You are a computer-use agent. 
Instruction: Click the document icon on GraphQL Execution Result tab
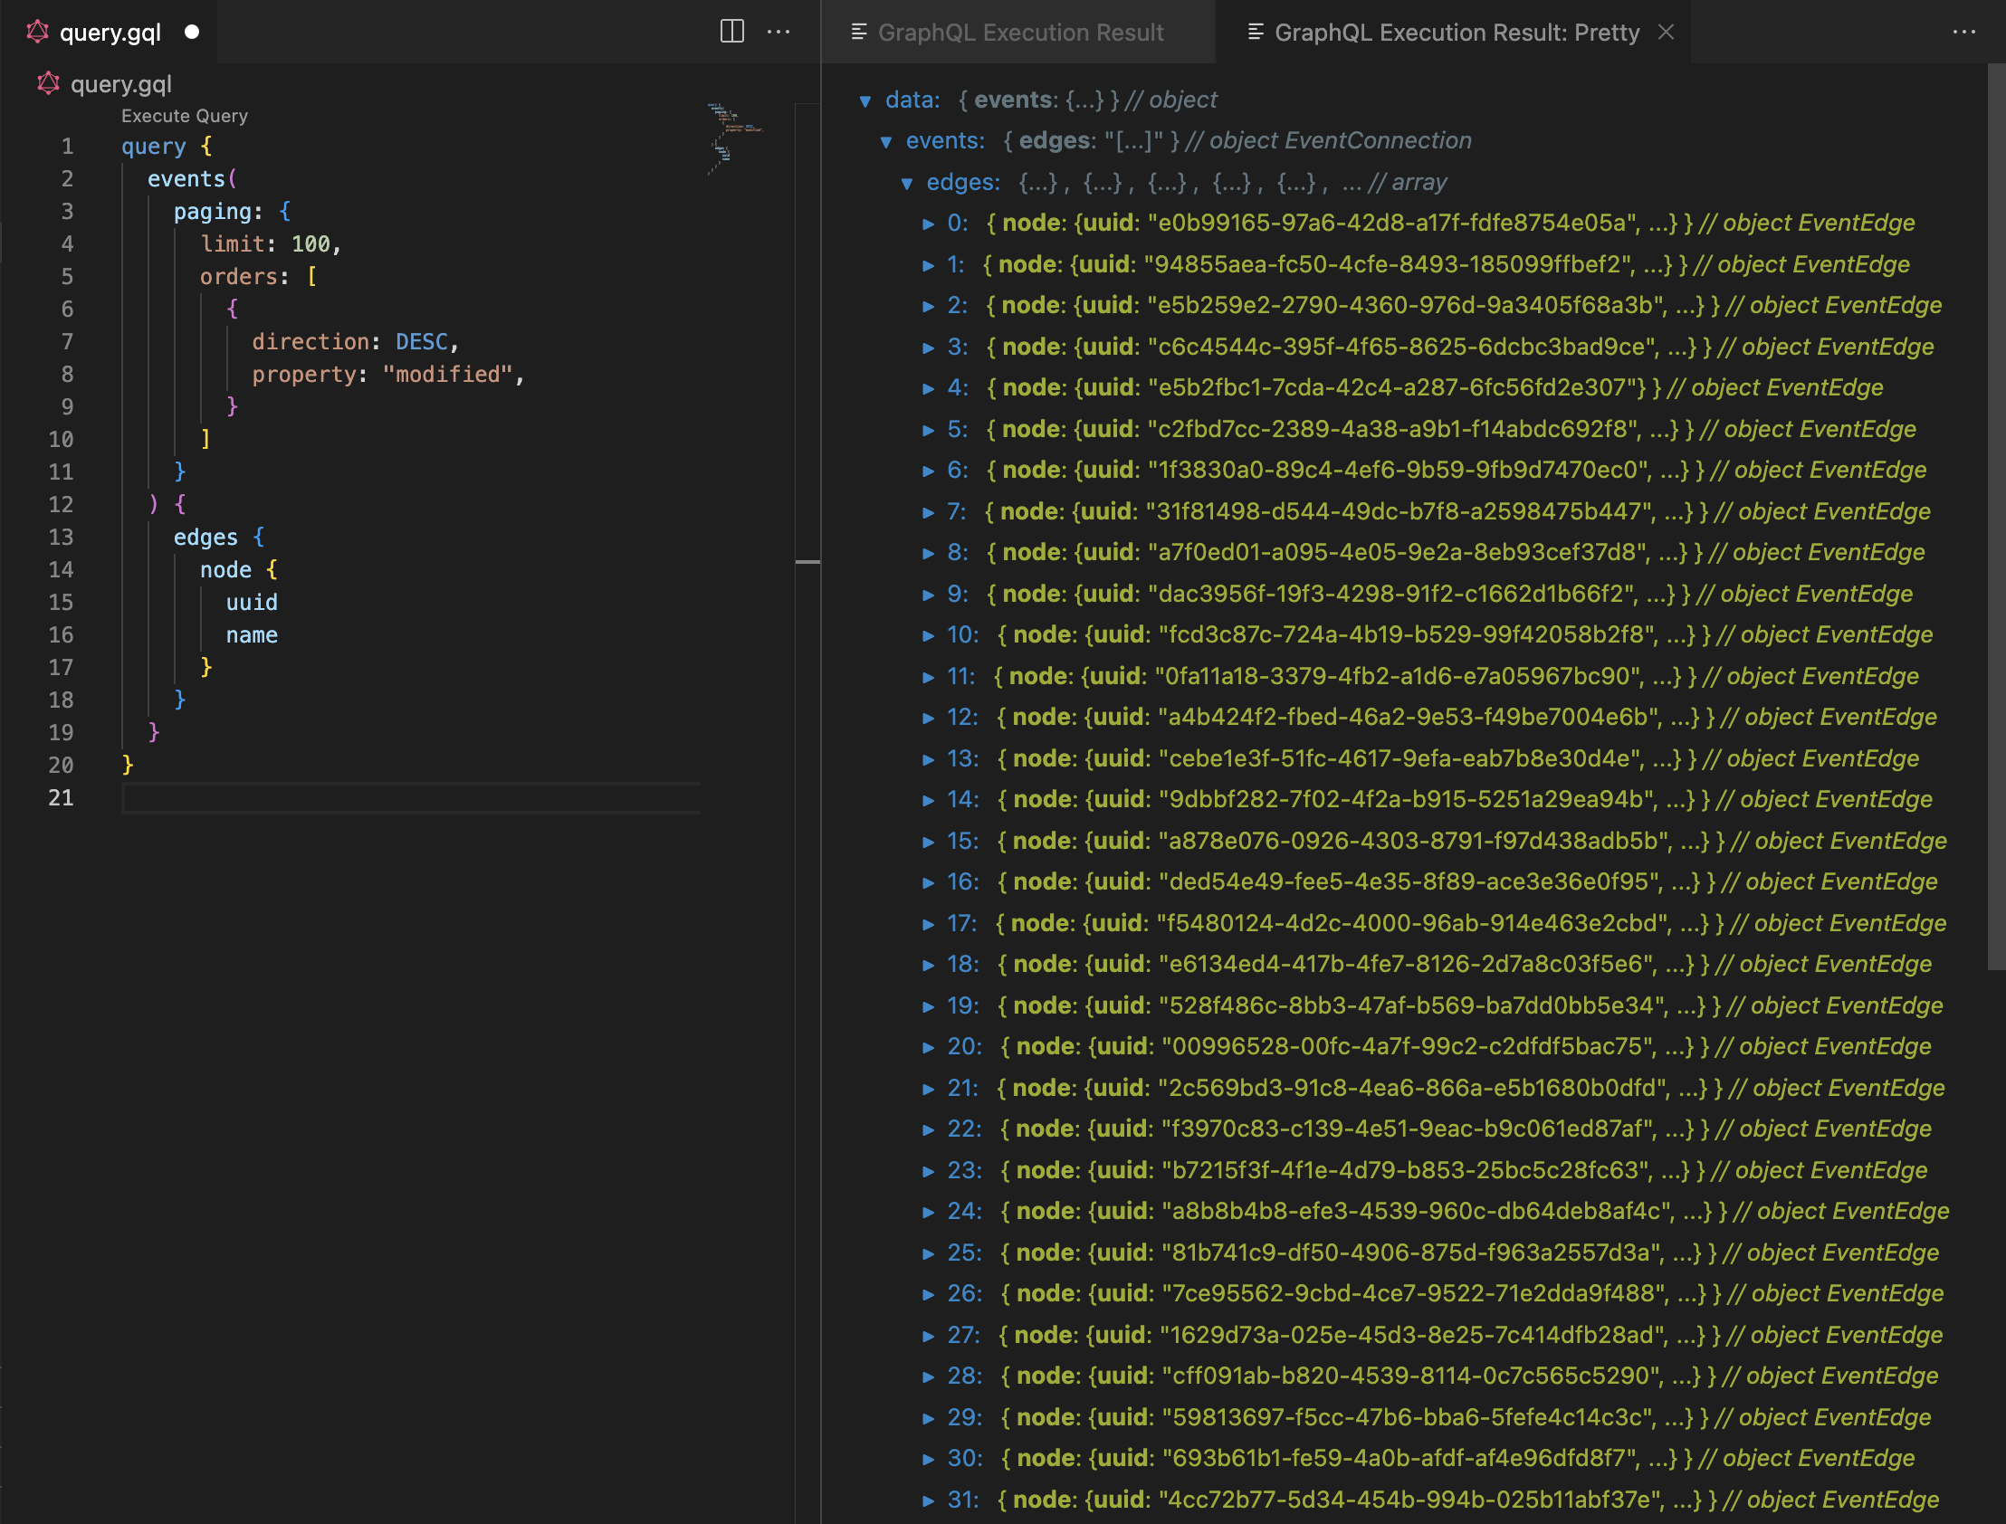tap(856, 32)
